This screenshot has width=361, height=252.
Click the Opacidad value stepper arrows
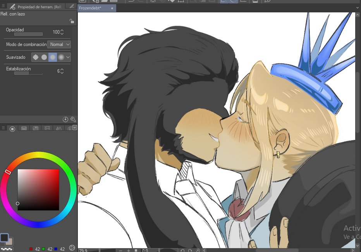pos(62,32)
